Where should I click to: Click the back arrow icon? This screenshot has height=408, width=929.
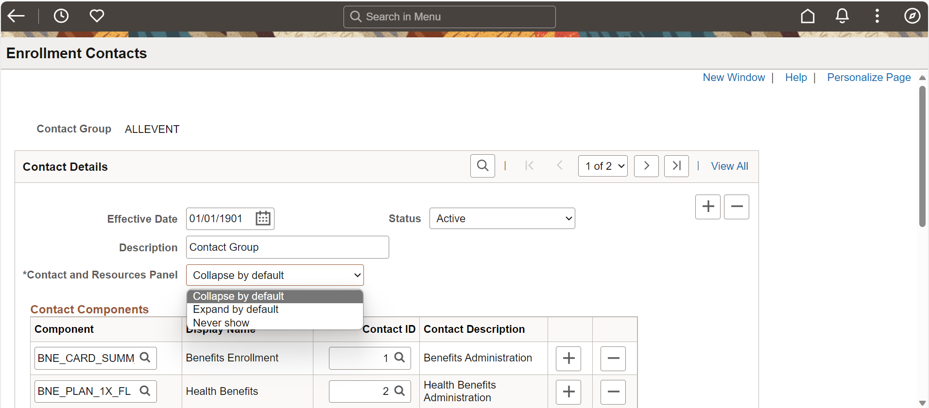[x=16, y=16]
